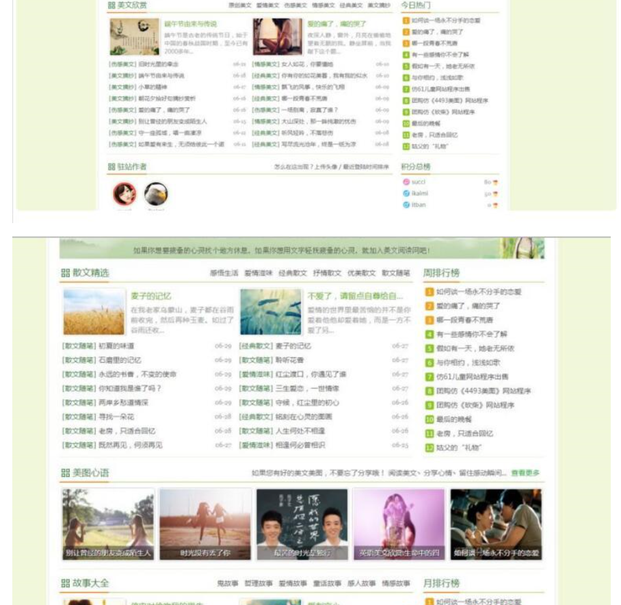Open the purple 英语美文欣赏 photo card
This screenshot has height=605, width=621.
click(399, 524)
